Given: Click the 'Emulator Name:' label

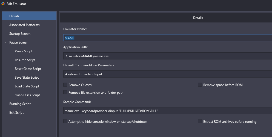Looking at the screenshot, I should [75, 29].
